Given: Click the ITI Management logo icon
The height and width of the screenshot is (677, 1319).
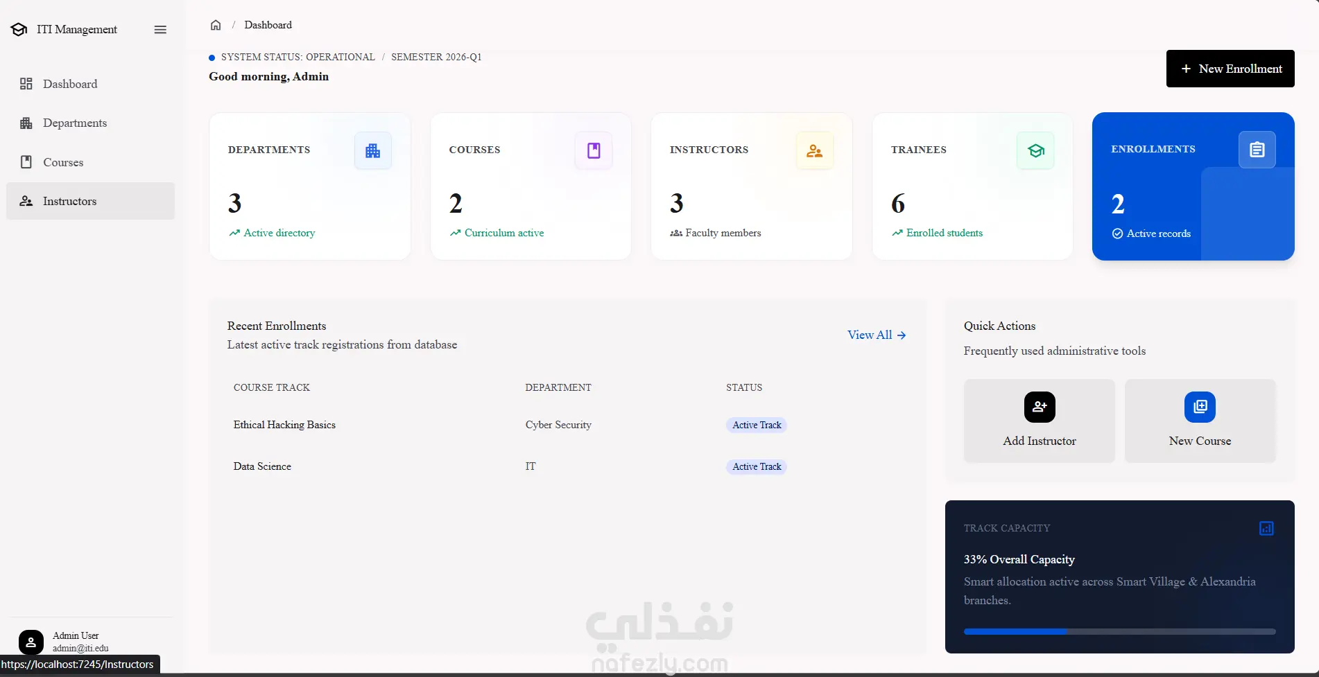Looking at the screenshot, I should click(19, 29).
